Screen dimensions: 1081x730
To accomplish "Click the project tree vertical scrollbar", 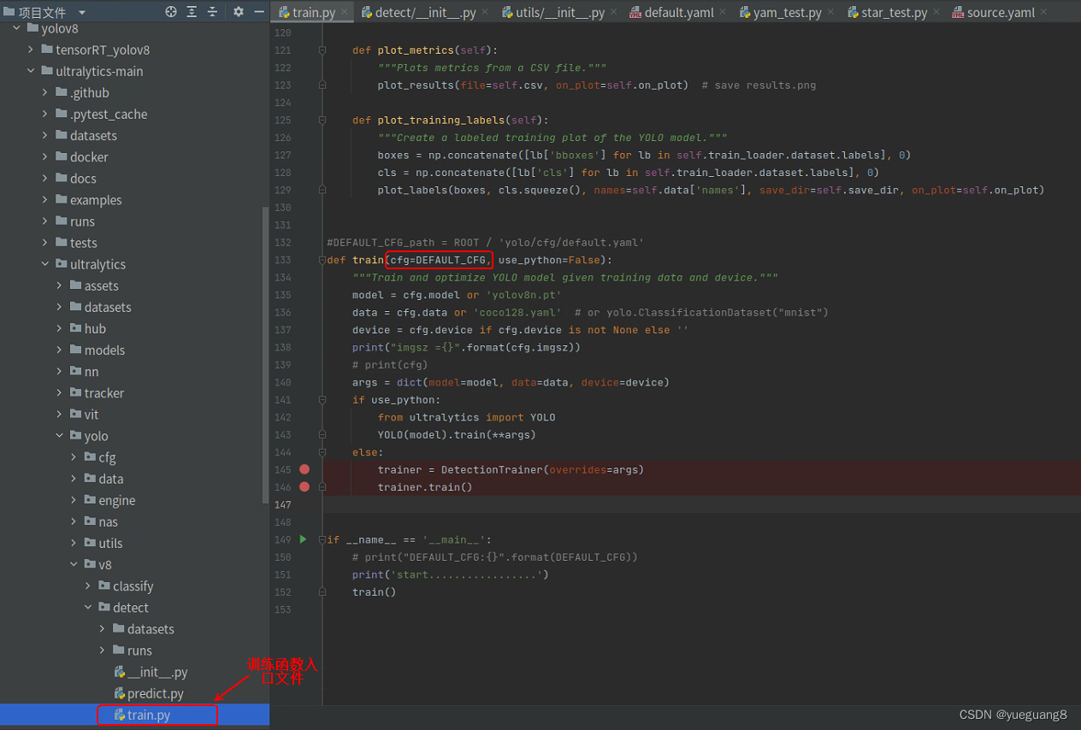I will pos(265,355).
